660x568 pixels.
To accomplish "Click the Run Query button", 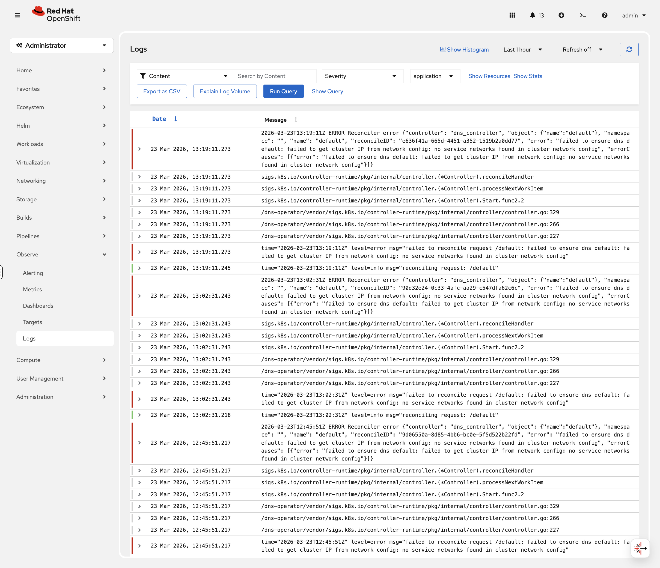I will coord(283,91).
